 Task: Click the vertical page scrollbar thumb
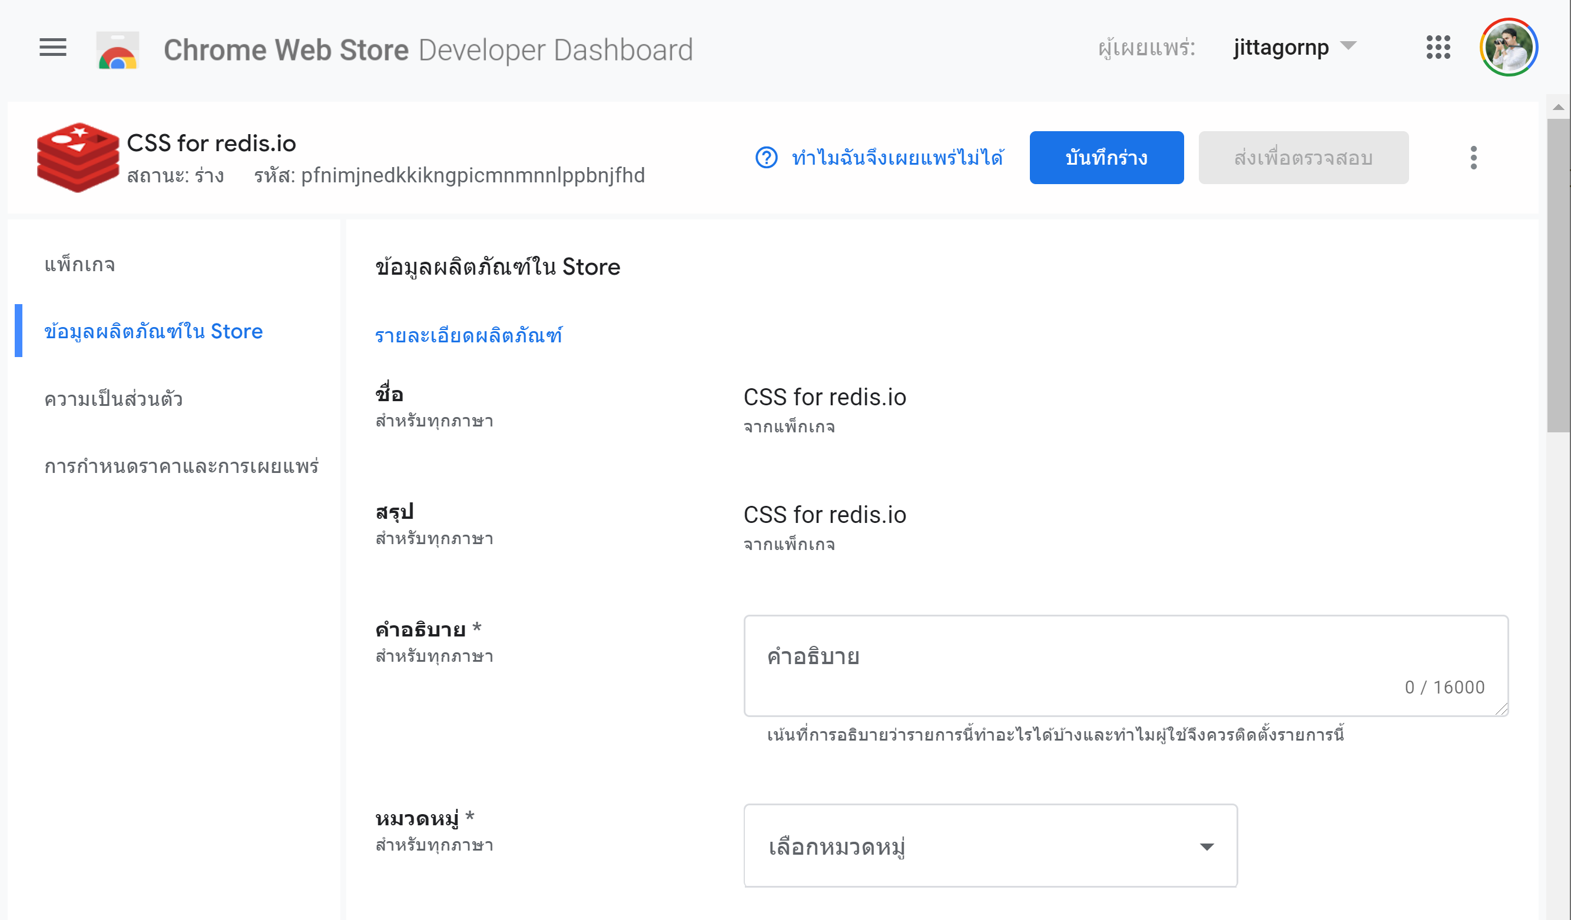click(x=1559, y=276)
